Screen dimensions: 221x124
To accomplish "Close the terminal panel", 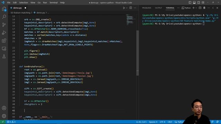I will click(217, 8).
